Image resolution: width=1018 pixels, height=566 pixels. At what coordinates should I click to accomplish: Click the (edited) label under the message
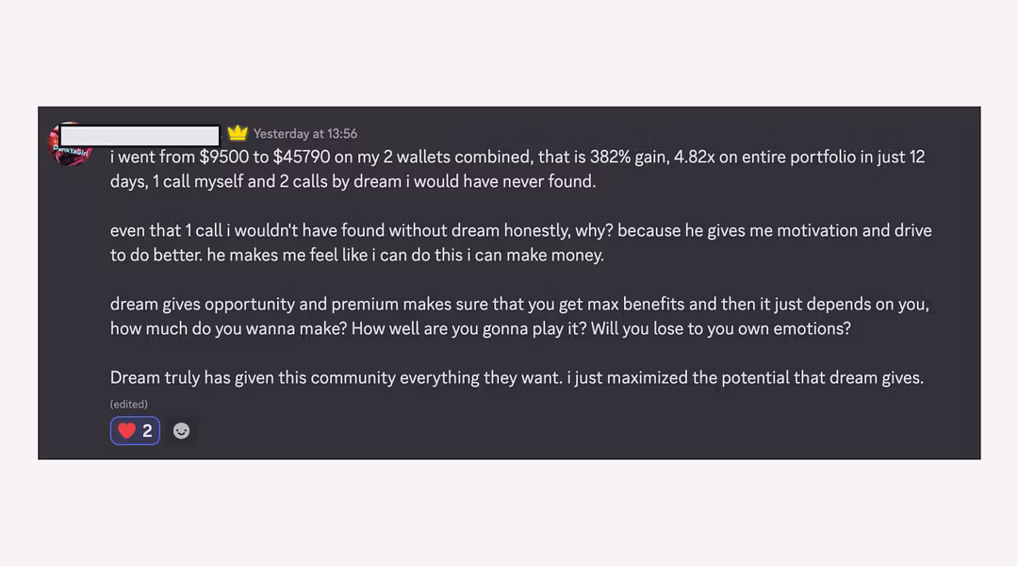point(128,404)
